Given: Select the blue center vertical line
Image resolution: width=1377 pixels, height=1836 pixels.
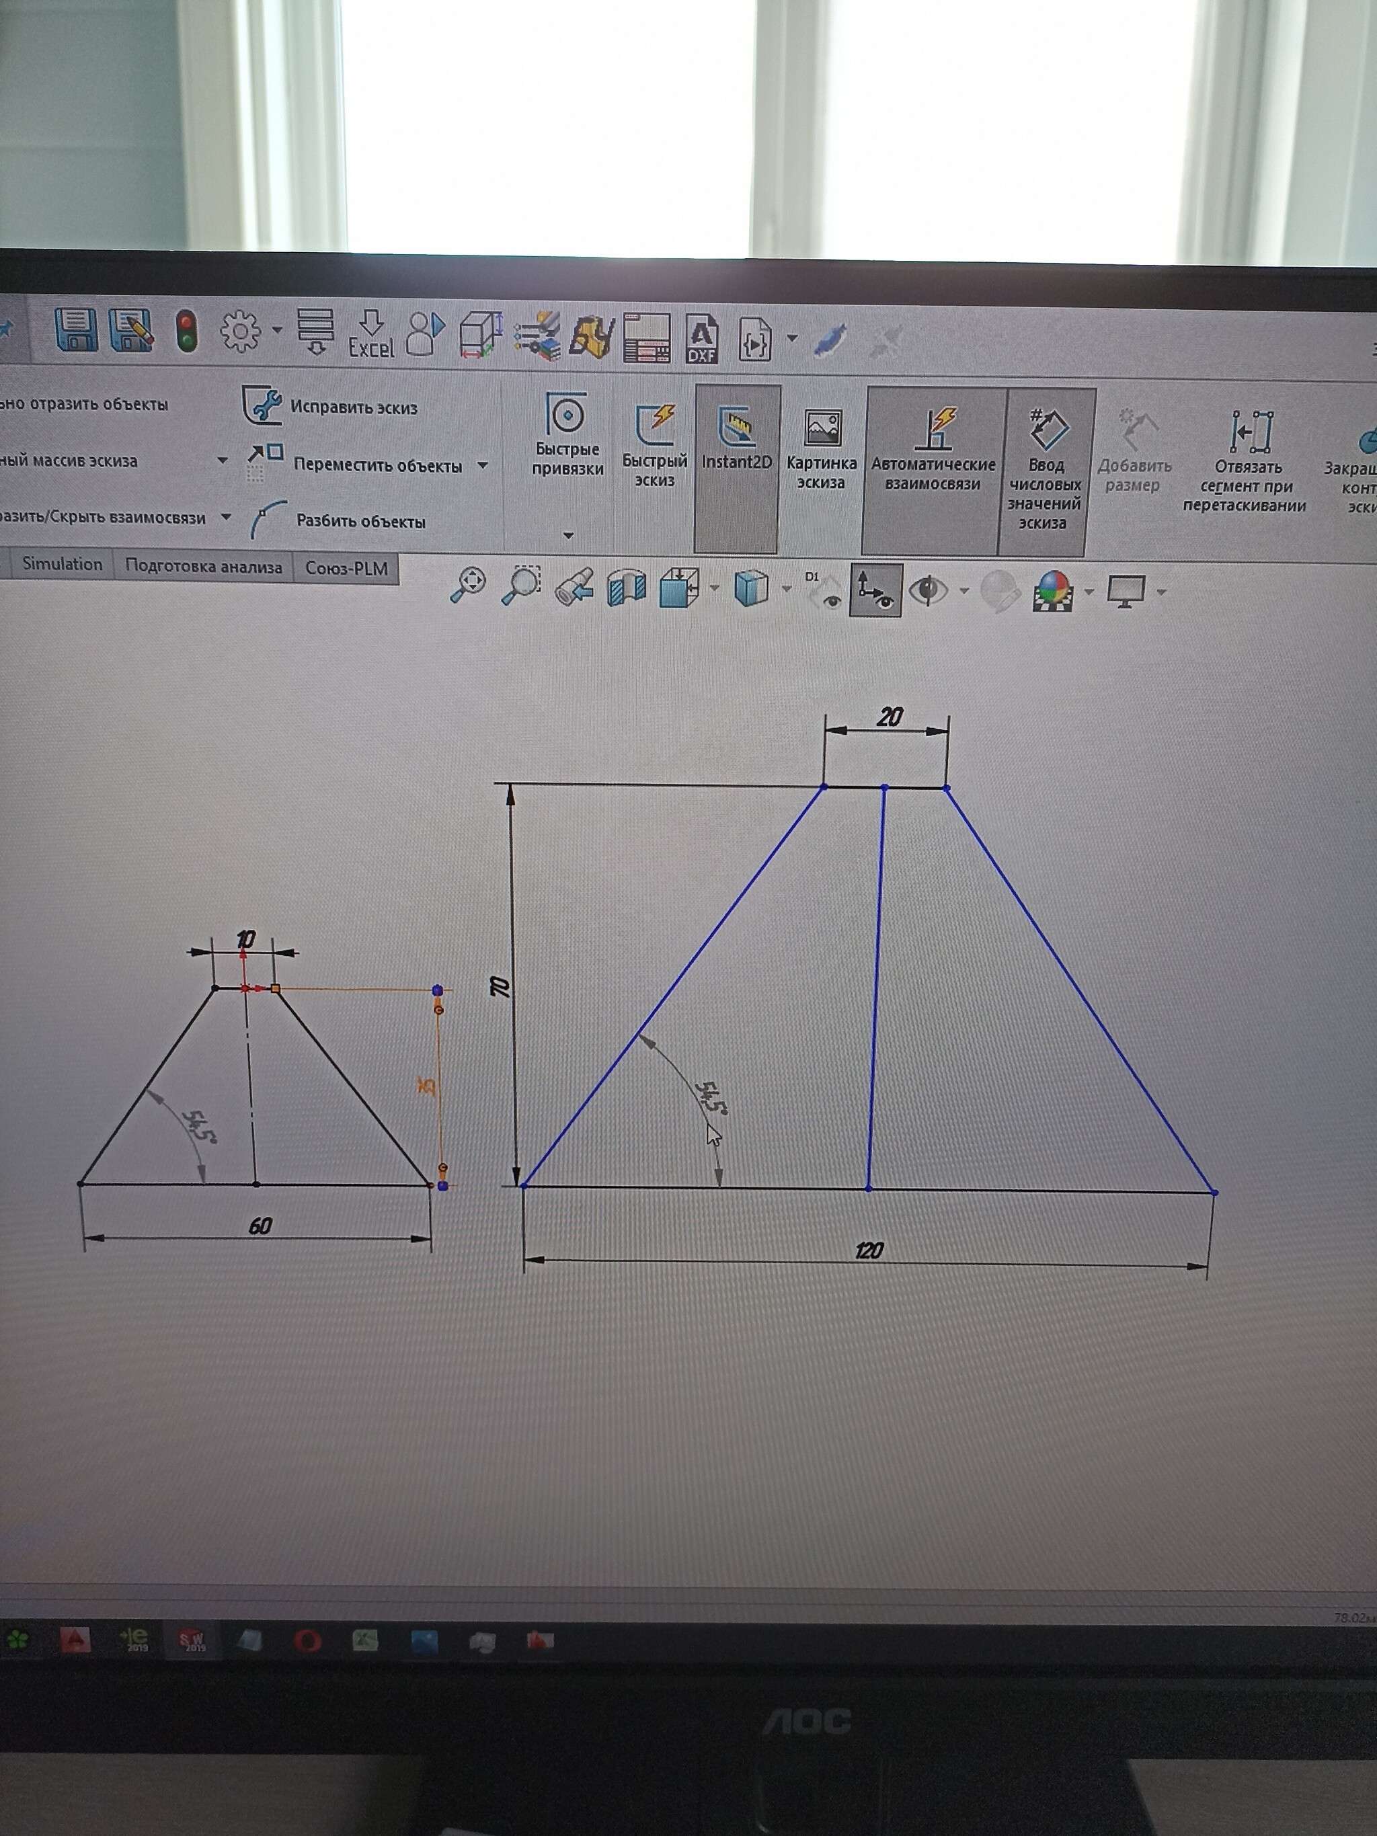Looking at the screenshot, I should (877, 988).
